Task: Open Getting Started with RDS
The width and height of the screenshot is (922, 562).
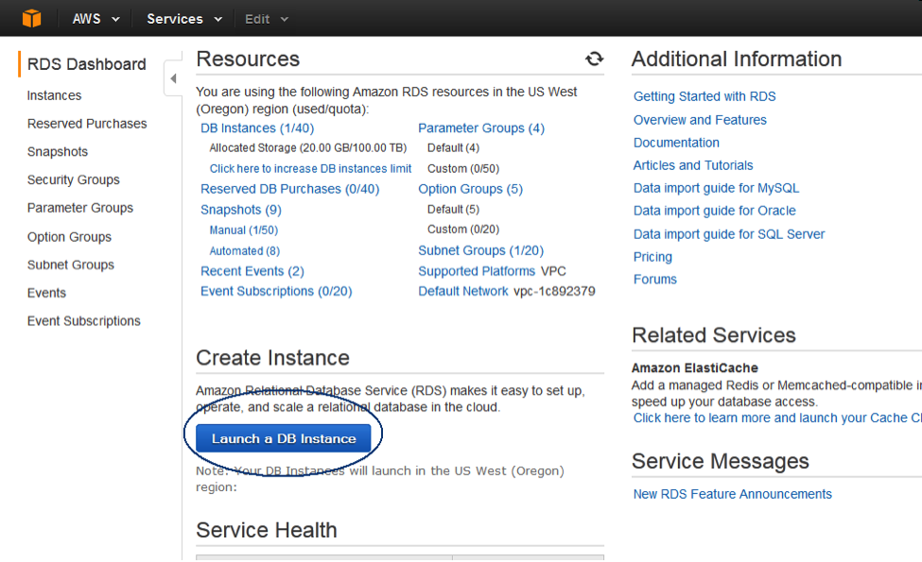Action: tap(705, 96)
